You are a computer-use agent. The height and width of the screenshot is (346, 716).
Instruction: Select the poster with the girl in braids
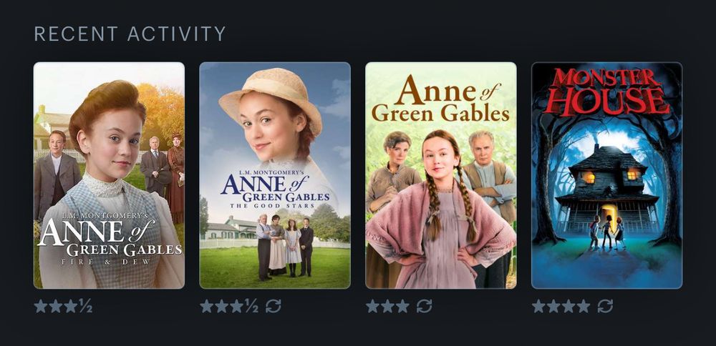coord(441,176)
